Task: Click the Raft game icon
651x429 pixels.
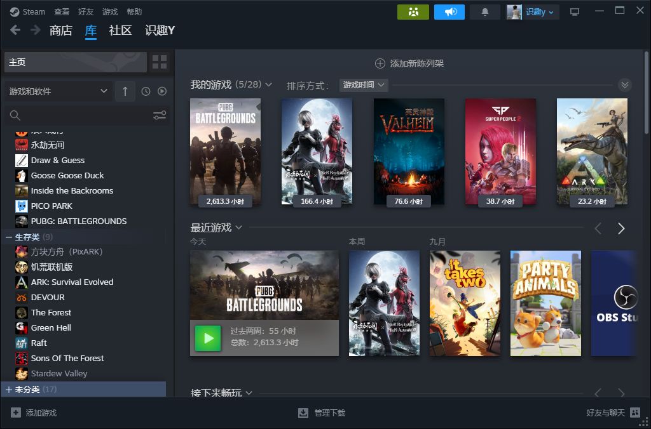Action: pos(22,343)
